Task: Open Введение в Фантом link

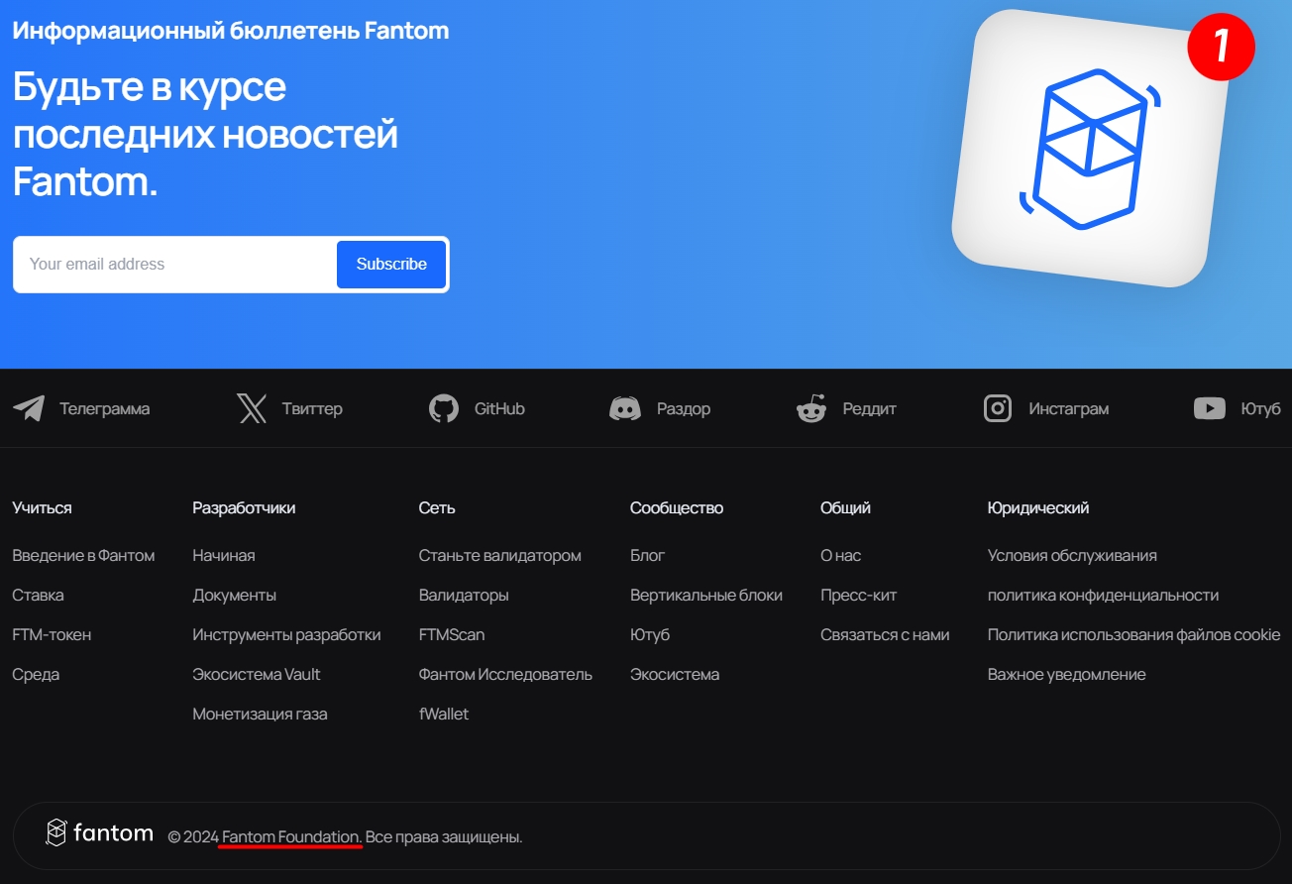Action: (83, 556)
